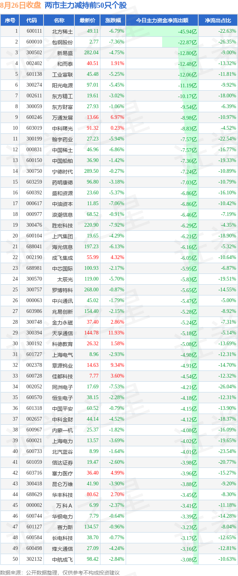This screenshot has height=576, width=238.
Task: Click stock code 300199
Action: pyautogui.click(x=34, y=139)
